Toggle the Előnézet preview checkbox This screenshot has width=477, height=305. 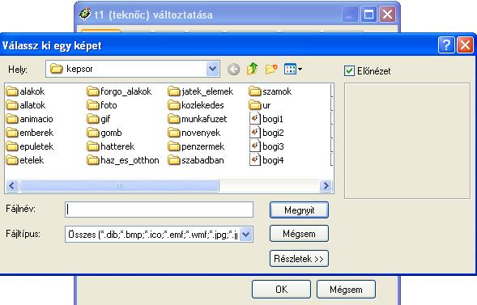coord(349,71)
